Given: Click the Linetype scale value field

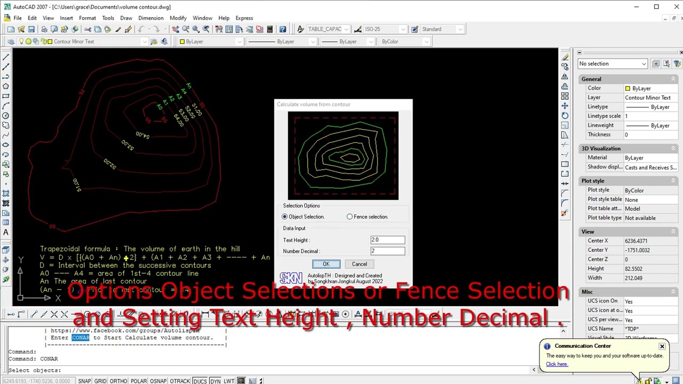Looking at the screenshot, I should pyautogui.click(x=651, y=116).
